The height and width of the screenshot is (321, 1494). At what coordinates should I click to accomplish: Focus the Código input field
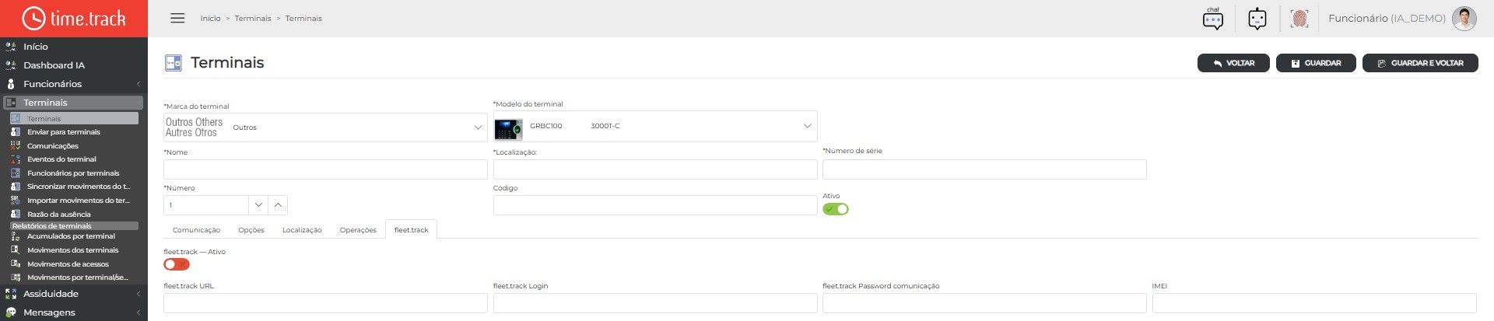[655, 205]
